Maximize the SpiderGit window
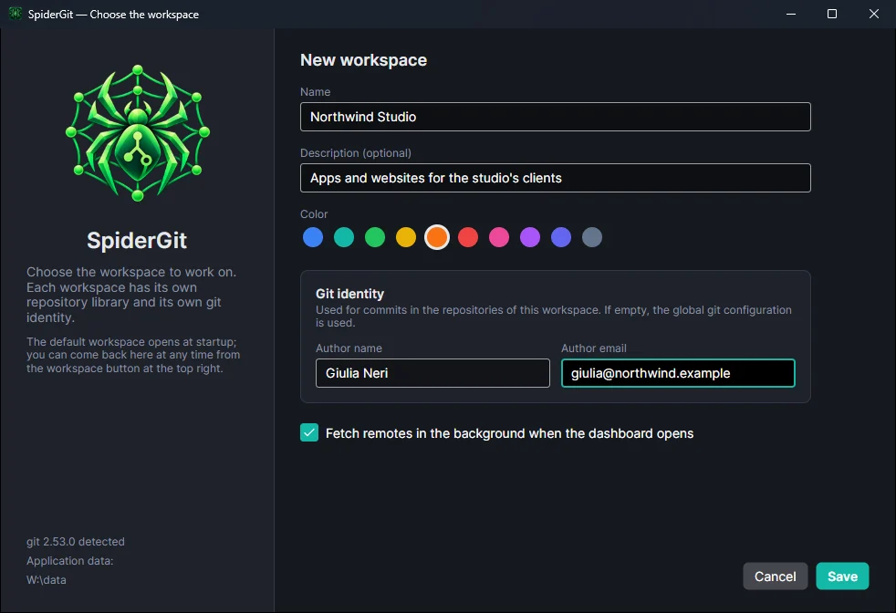Image resolution: width=896 pixels, height=613 pixels. click(832, 14)
